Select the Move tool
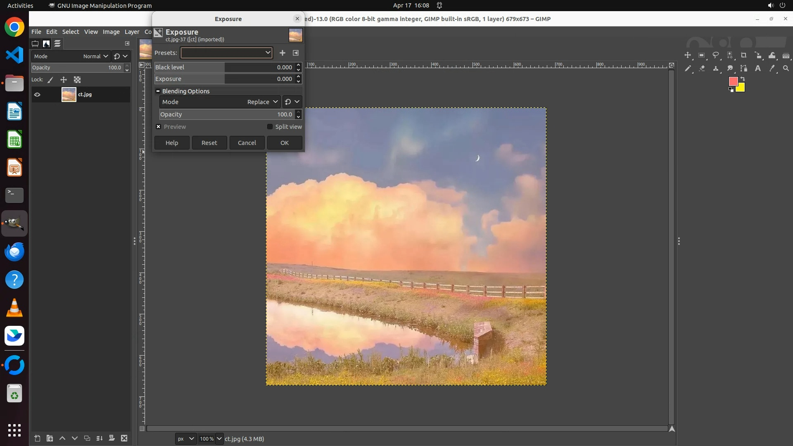Screen dimensions: 793x446 pos(688,55)
